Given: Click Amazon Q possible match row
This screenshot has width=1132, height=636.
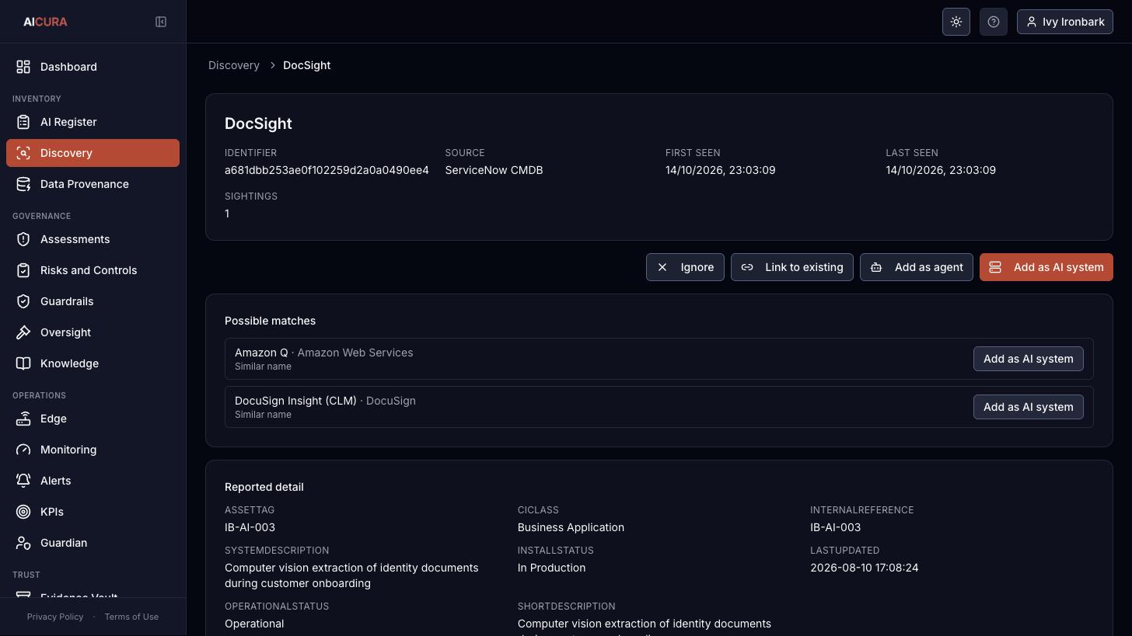Looking at the screenshot, I should pyautogui.click(x=659, y=359).
